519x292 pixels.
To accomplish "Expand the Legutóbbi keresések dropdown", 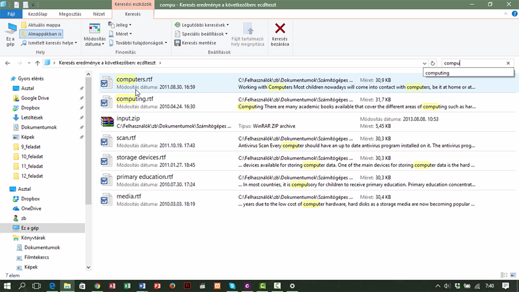I will click(x=202, y=25).
